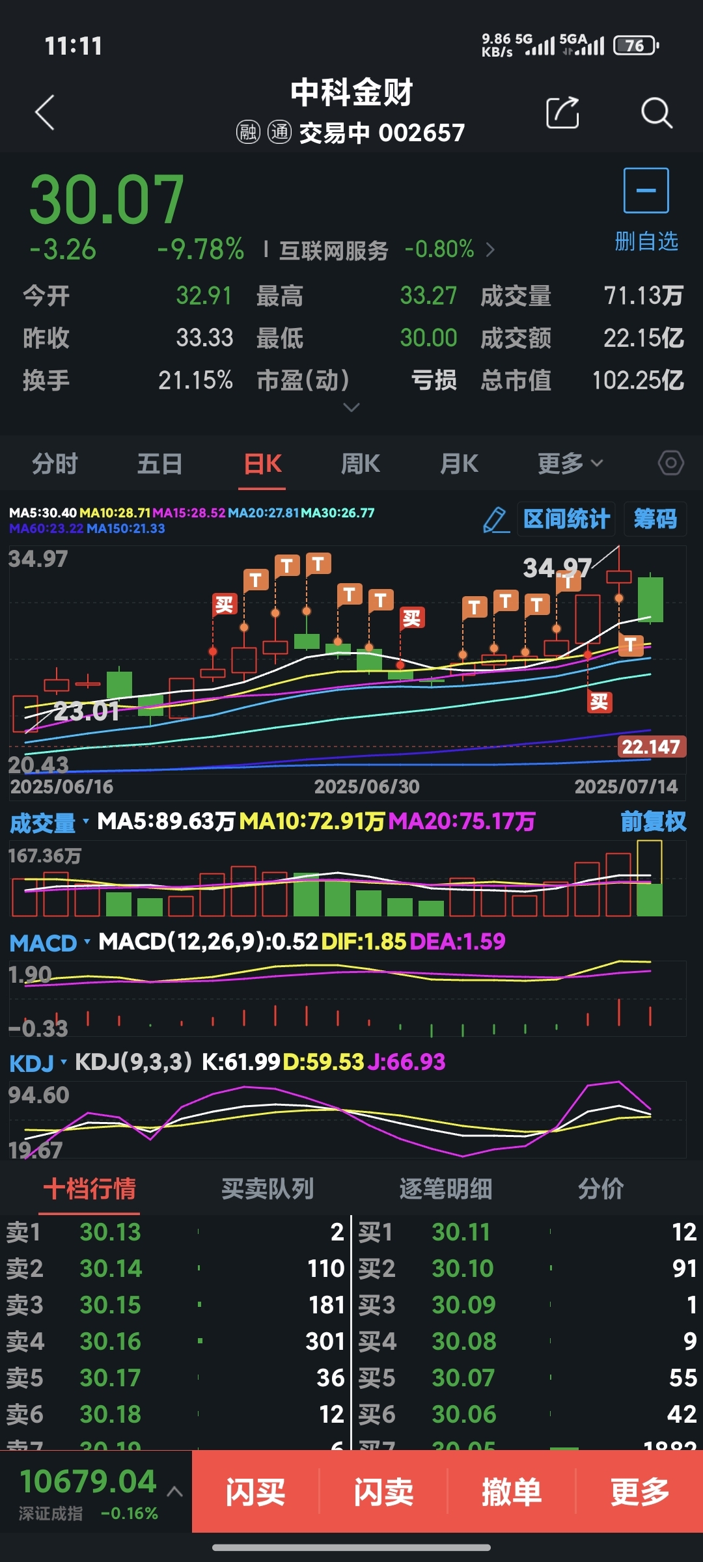
Task: Tap the 卖6 price 30.18
Action: 110,1414
